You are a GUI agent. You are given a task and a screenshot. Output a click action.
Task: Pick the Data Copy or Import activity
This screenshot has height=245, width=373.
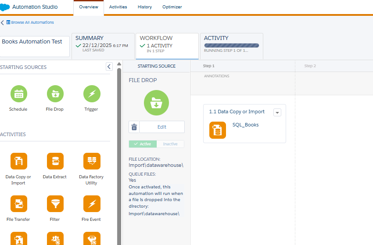point(18,161)
